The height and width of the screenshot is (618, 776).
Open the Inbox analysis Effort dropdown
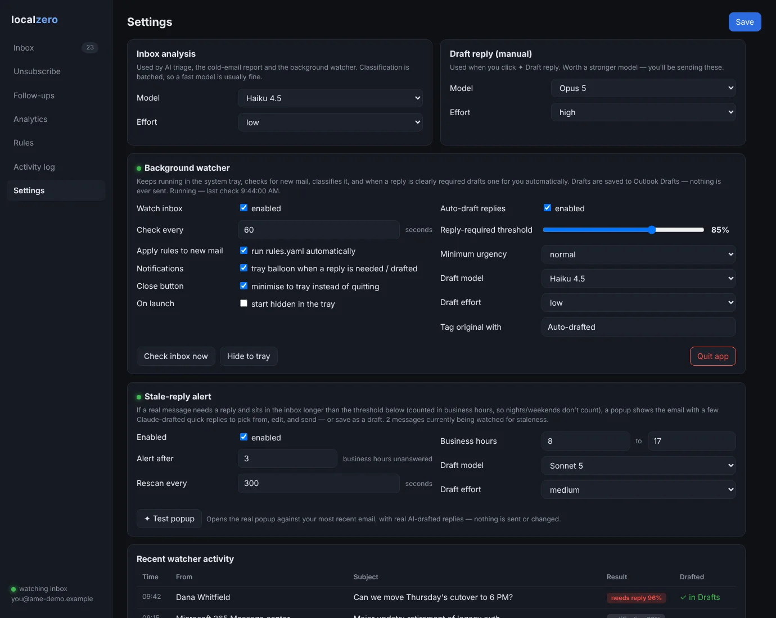[330, 122]
